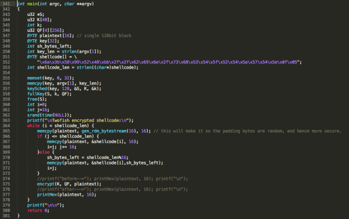Viewport: 349px width, 219px height.
Task: Click the 'memset' call on line 355
Action: 50,78
